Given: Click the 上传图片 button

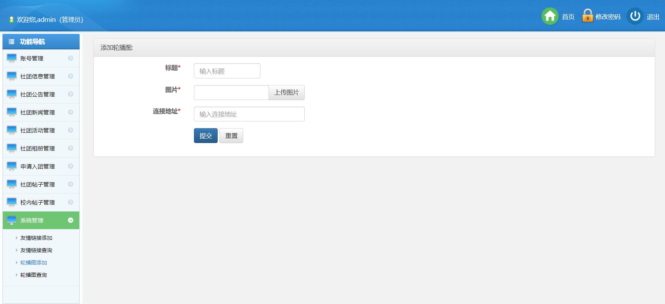Looking at the screenshot, I should (x=287, y=93).
